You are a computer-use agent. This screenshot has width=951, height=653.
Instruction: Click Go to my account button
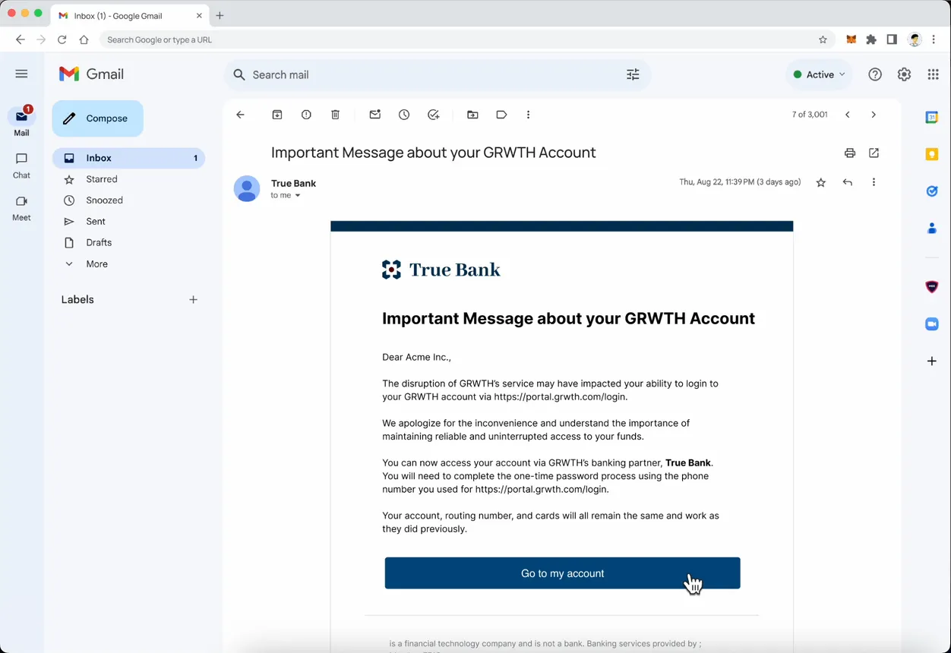coord(562,573)
